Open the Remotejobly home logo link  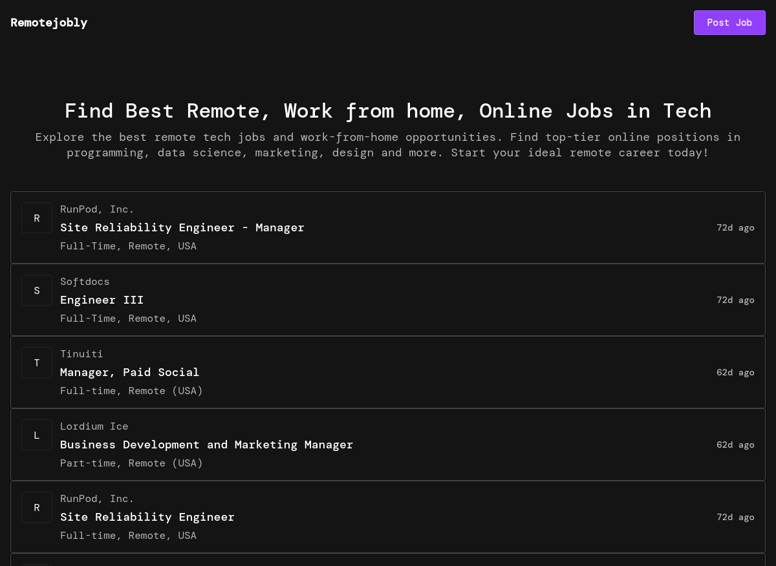click(x=49, y=23)
